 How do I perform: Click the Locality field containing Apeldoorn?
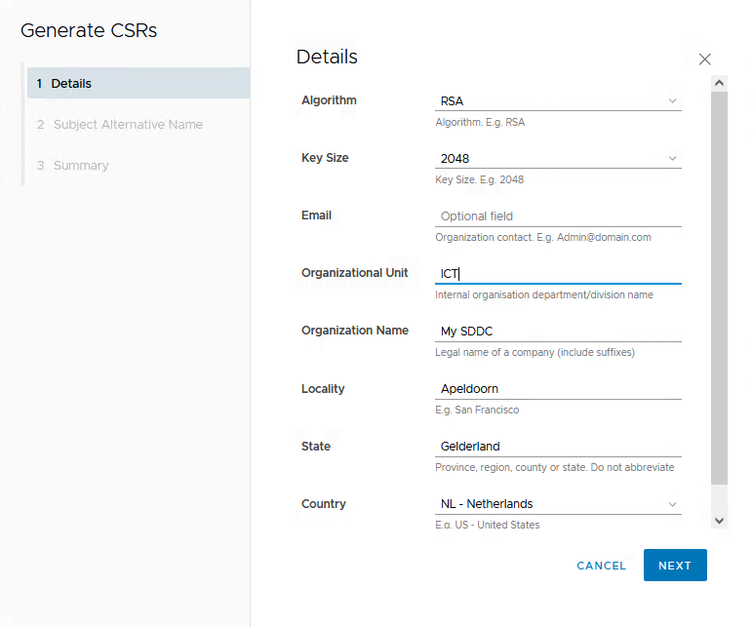(x=558, y=389)
